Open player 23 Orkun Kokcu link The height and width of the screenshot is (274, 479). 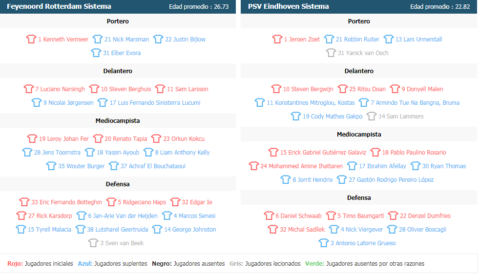coord(184,139)
